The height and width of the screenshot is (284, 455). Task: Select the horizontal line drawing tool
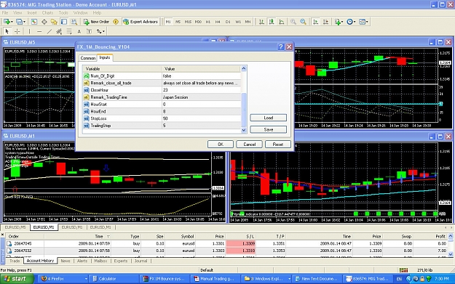coord(39,31)
